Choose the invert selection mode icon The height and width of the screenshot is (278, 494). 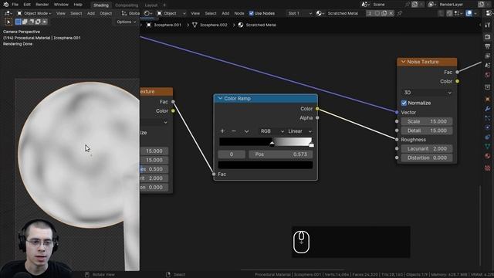38,22
